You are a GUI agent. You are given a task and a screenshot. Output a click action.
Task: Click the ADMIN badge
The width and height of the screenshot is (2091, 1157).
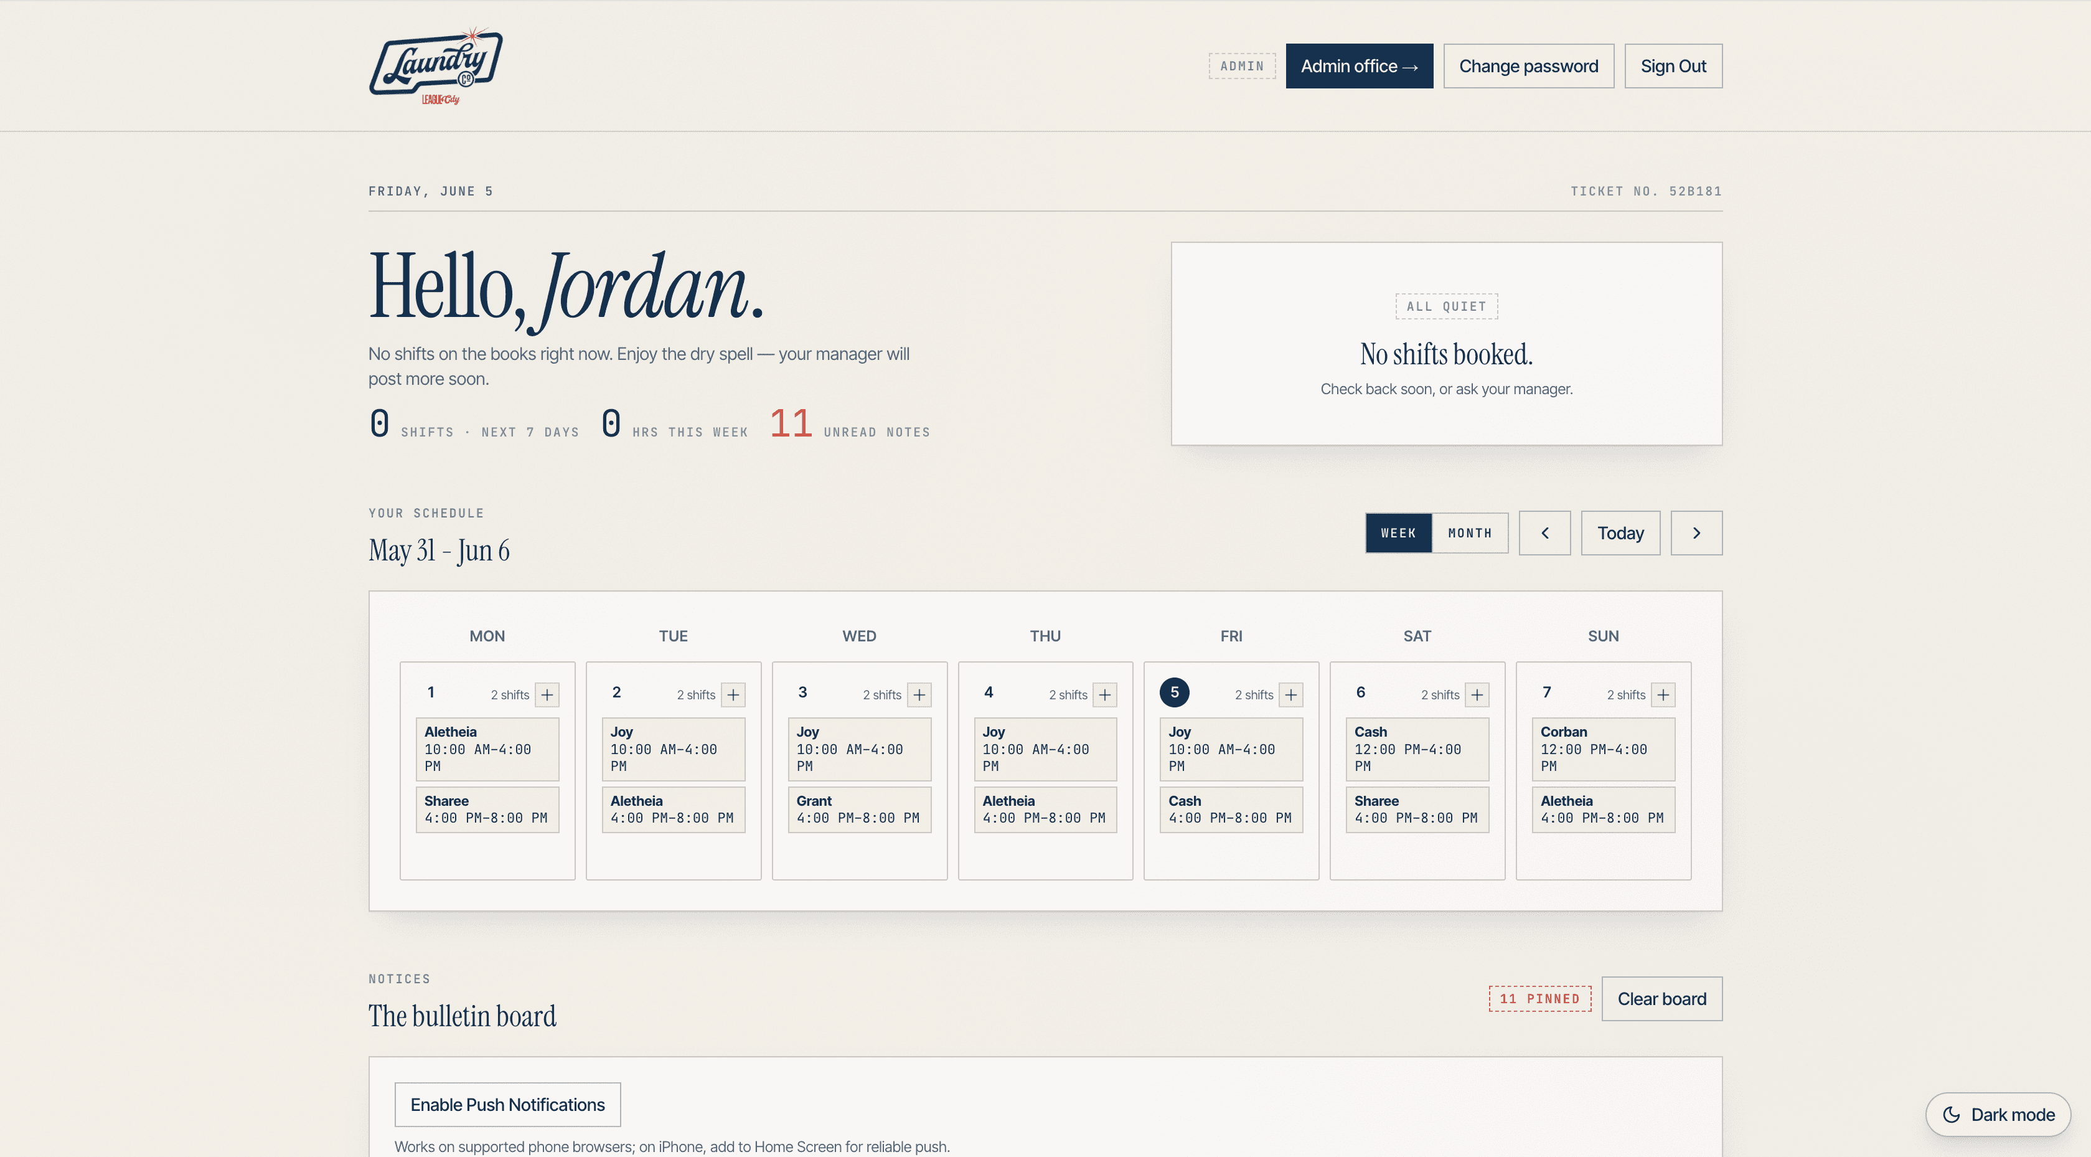1242,66
